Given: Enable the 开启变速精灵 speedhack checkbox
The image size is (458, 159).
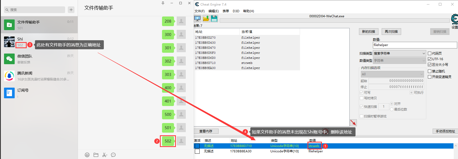Looking at the screenshot, I should [x=430, y=77].
